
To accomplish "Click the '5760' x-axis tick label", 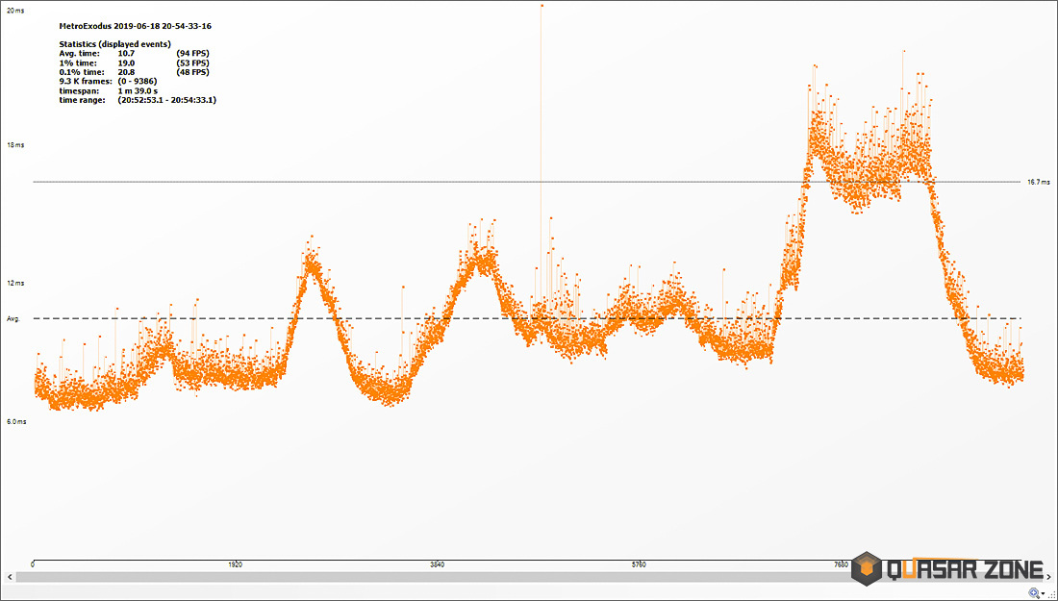I will tap(639, 563).
